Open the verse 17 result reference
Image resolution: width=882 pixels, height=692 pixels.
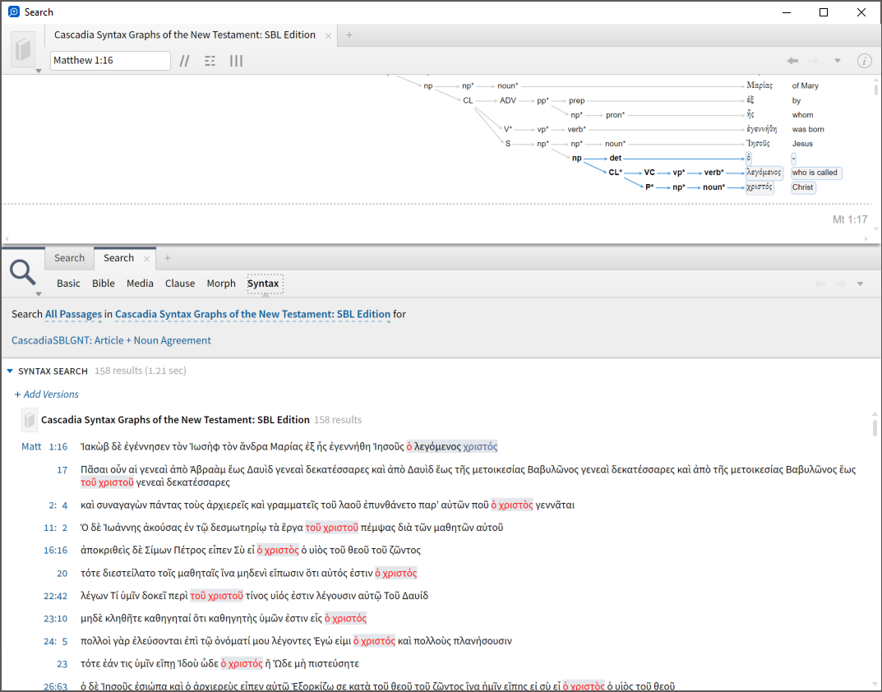(x=62, y=470)
